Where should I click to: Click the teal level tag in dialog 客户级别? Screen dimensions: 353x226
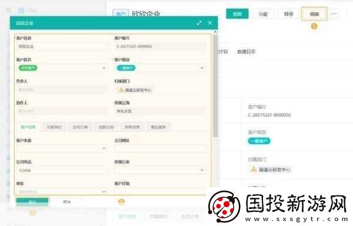126,68
